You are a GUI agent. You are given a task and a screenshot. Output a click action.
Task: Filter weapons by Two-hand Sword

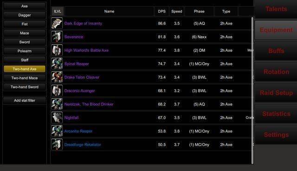[25, 87]
